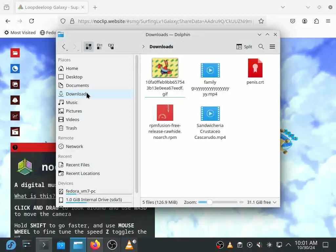Screen dimensions: 336x252
Task: Open Firefox application menu
Action: point(328,21)
